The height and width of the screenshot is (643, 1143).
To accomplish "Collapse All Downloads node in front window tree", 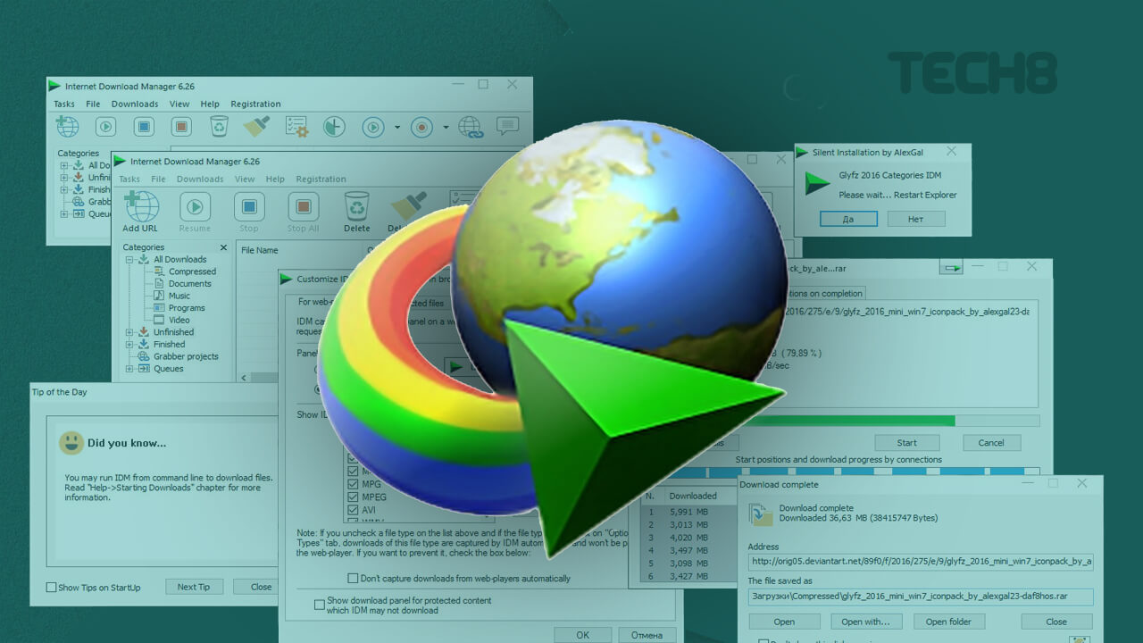I will pos(130,259).
